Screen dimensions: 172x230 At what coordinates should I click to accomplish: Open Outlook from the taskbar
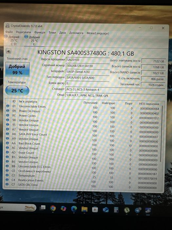point(105,210)
